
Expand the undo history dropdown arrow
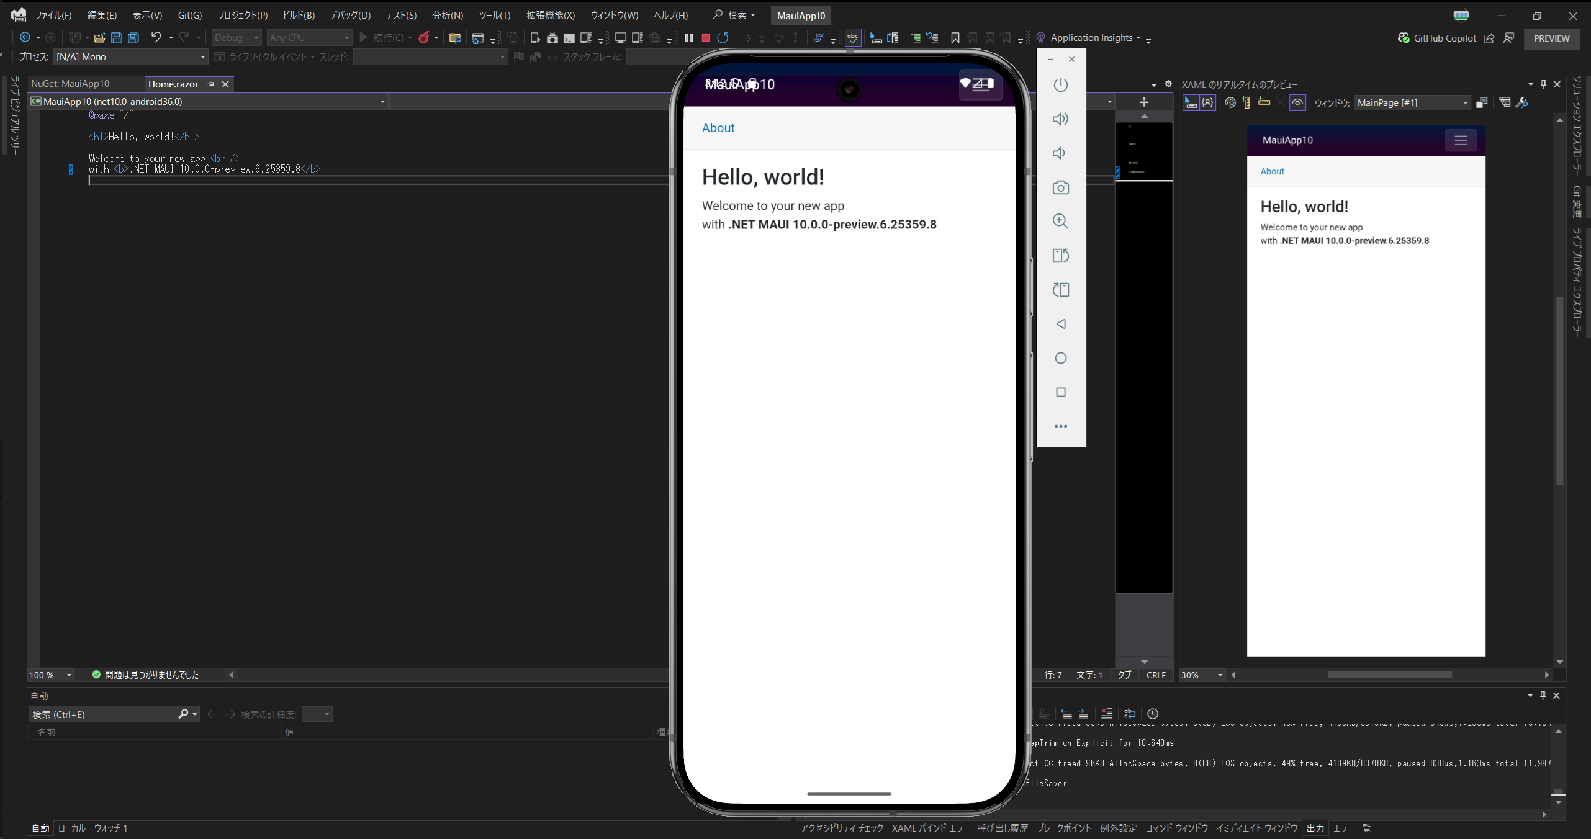171,38
